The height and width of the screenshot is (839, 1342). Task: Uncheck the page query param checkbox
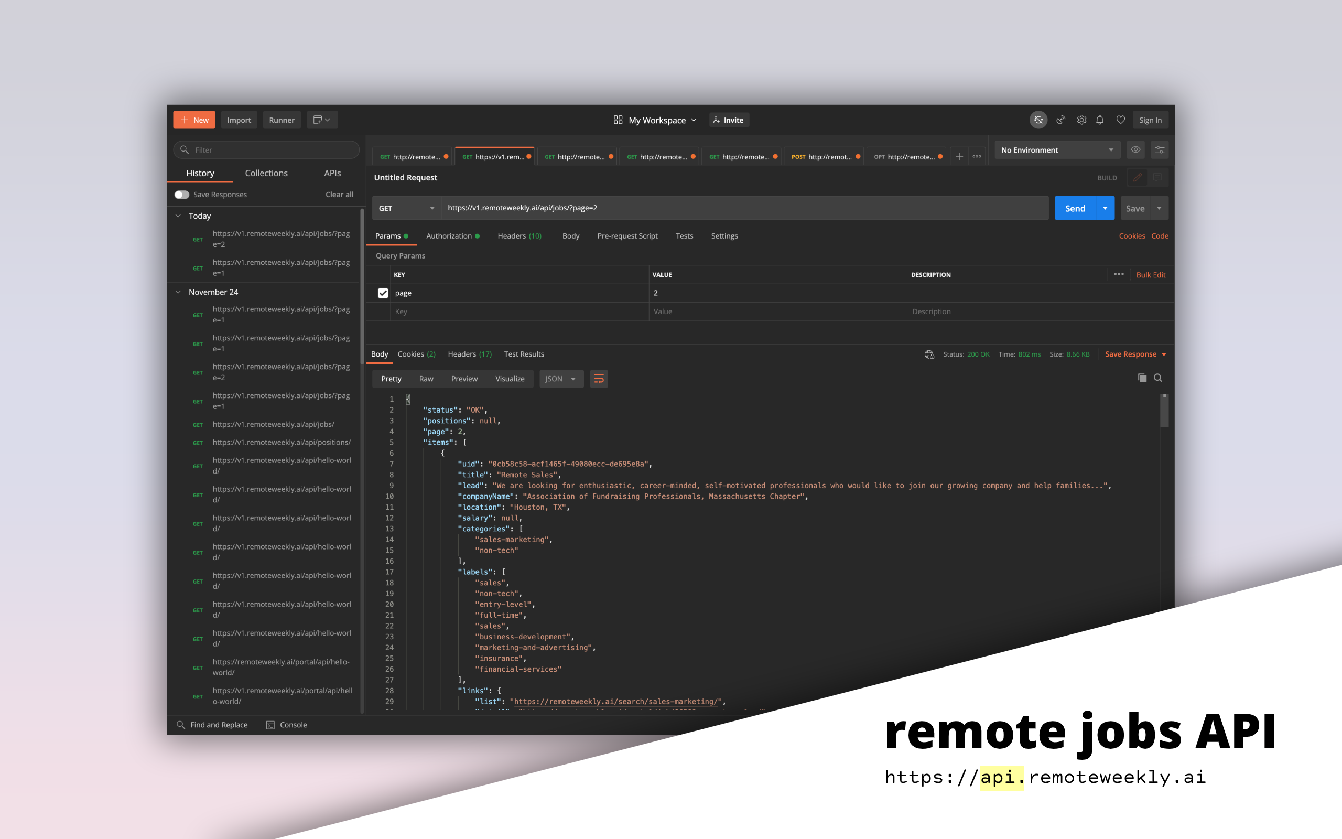[383, 293]
